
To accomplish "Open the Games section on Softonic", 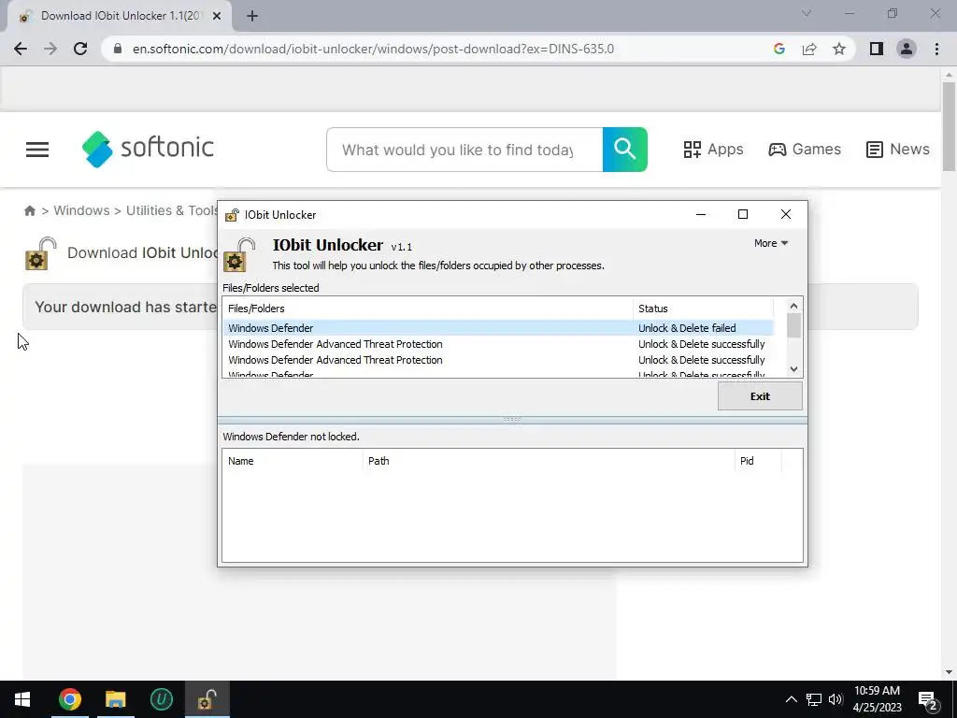I will [805, 149].
